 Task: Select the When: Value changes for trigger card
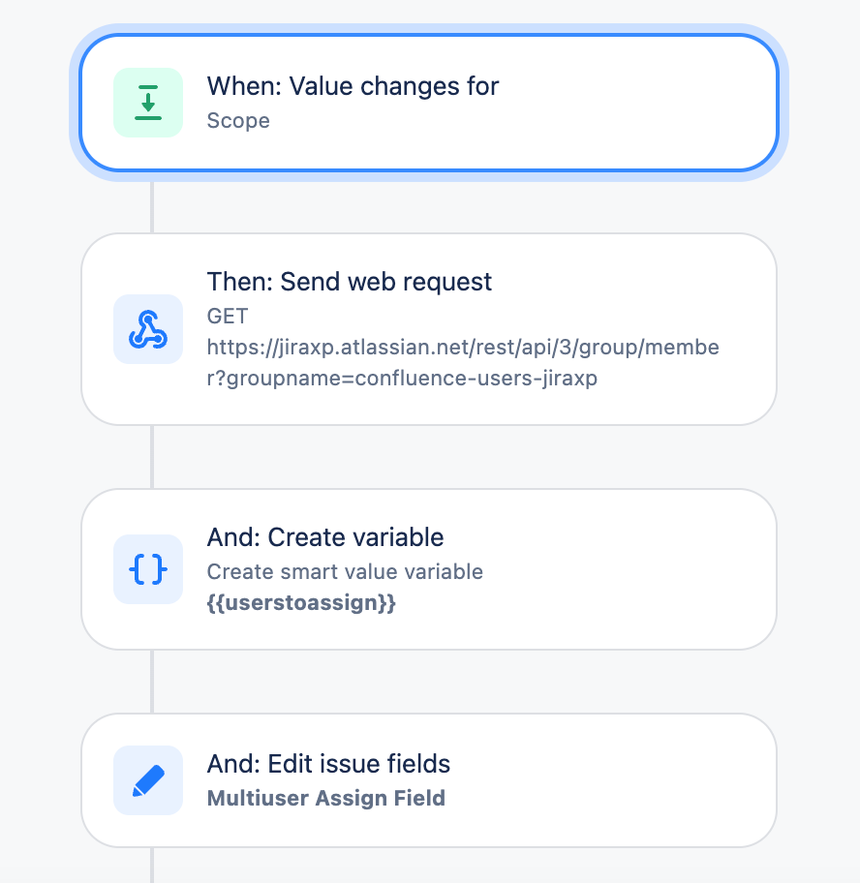(429, 103)
